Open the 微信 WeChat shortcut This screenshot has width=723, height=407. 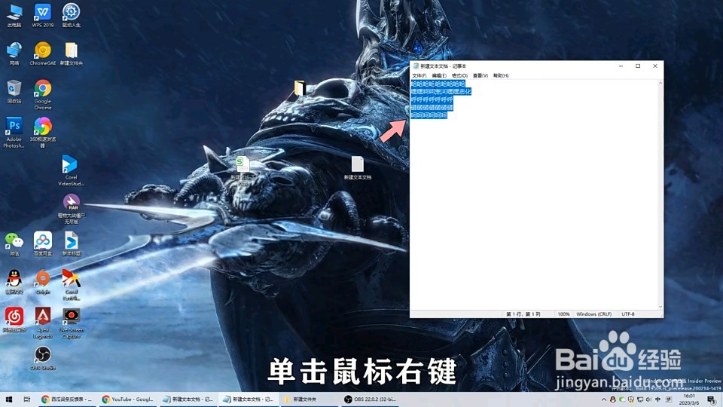[14, 244]
